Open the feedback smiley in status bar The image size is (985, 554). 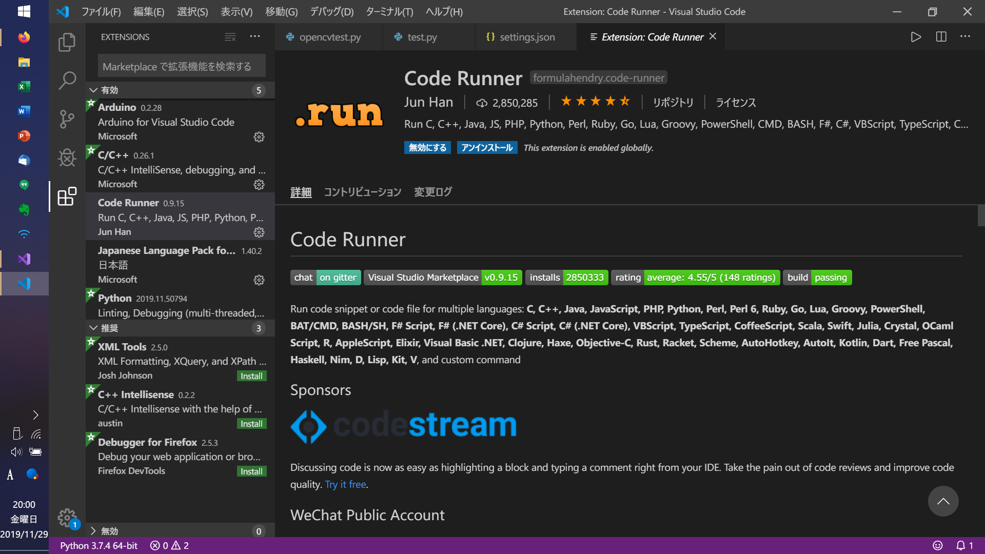(937, 545)
